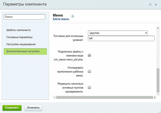Close the Параметры компонента dialog

pyautogui.click(x=156, y=5)
